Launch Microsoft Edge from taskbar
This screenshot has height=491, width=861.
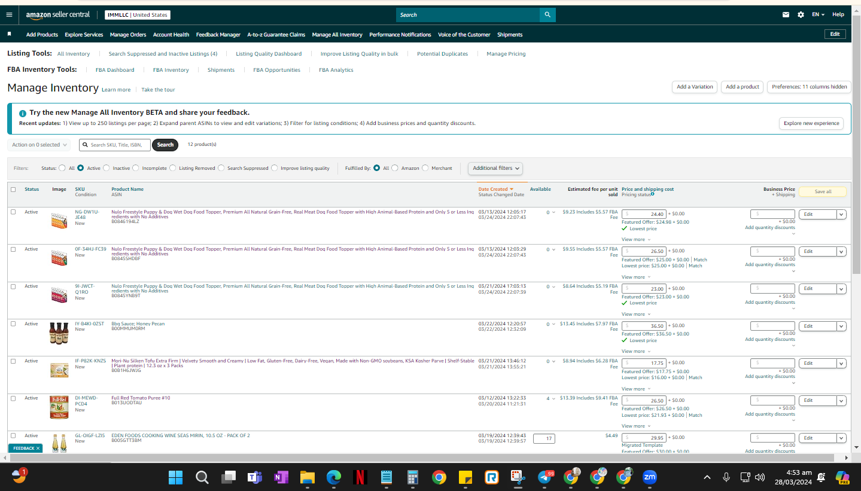tap(334, 477)
